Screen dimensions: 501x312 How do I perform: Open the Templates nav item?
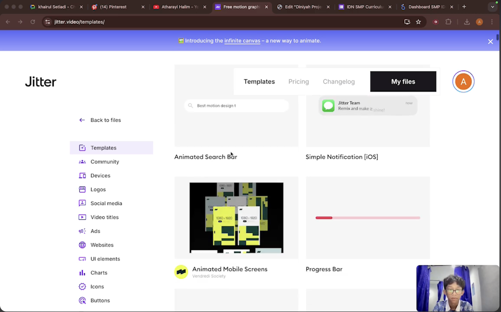pyautogui.click(x=259, y=81)
